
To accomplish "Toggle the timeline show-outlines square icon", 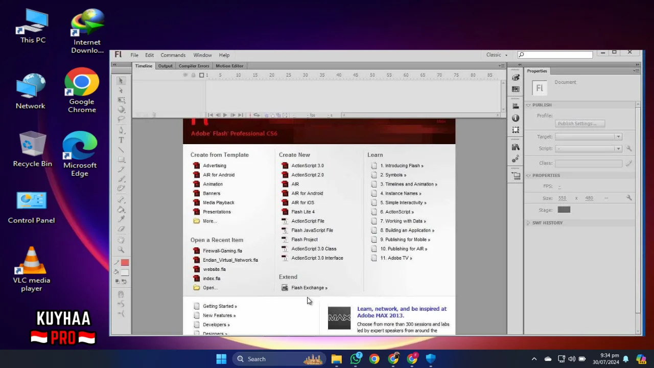I will coord(201,75).
